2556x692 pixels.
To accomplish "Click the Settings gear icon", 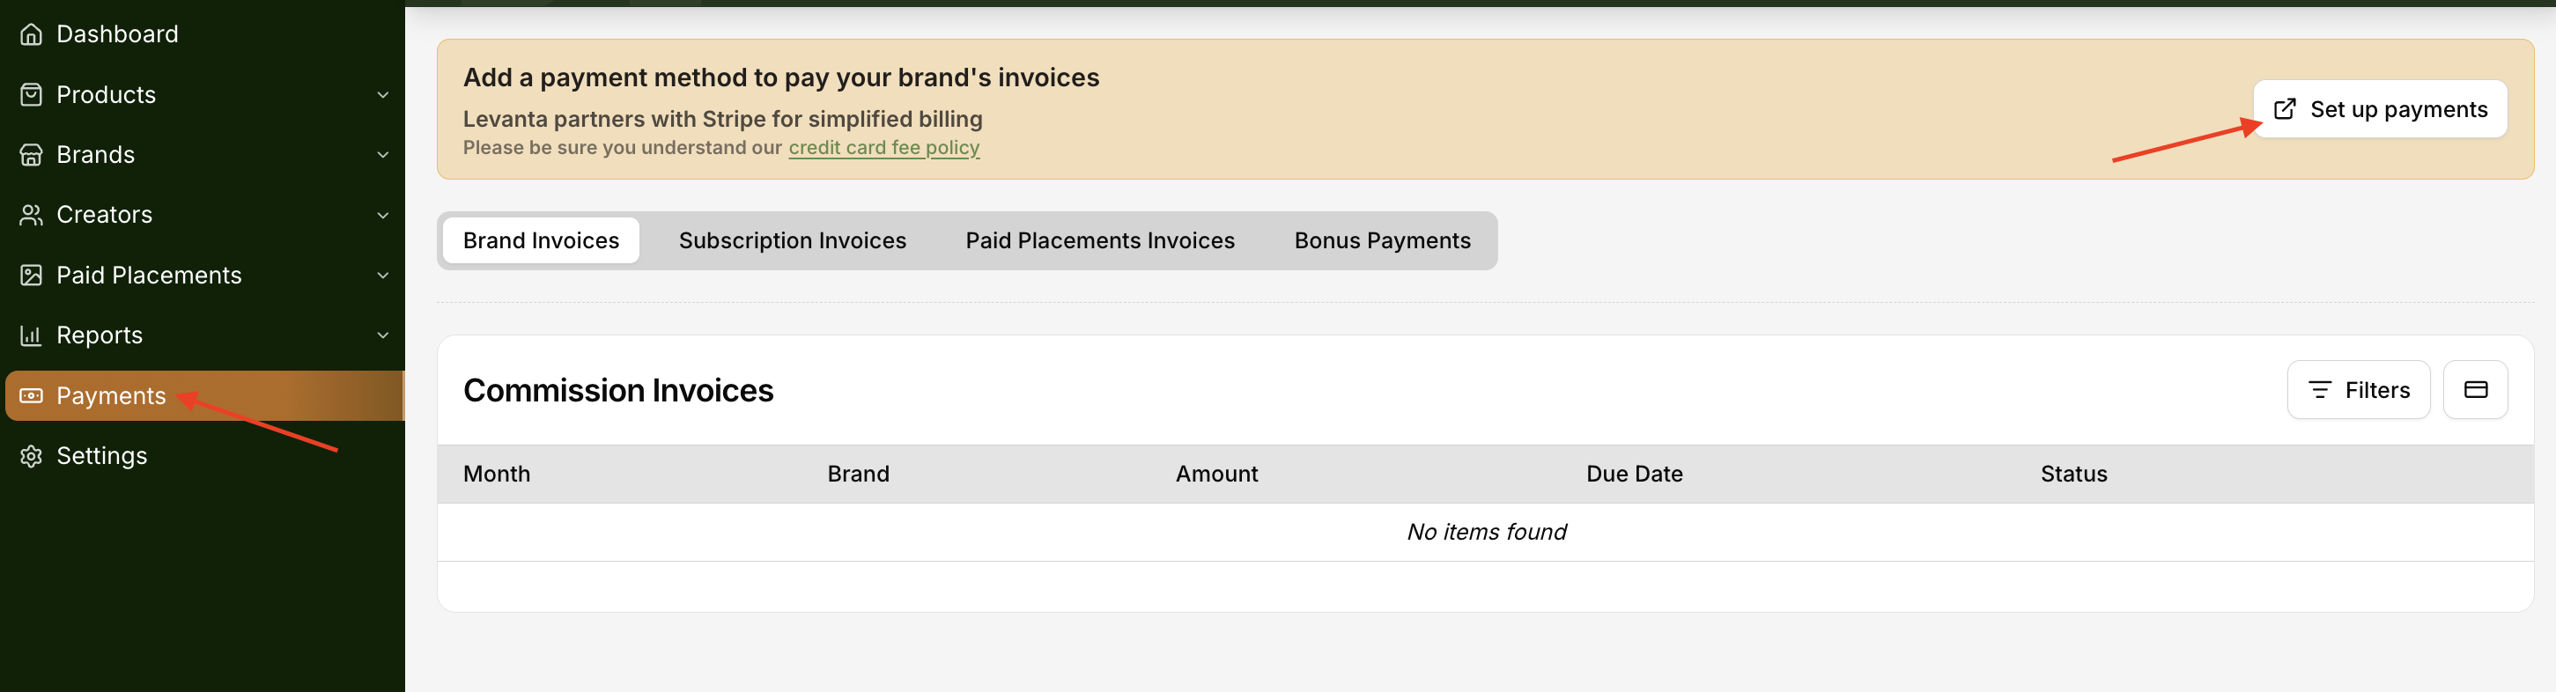I will coord(31,456).
